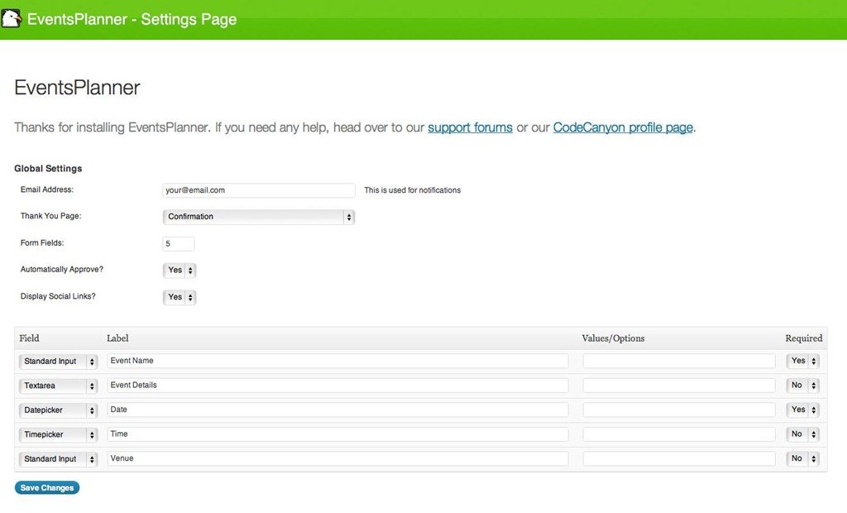Click Values/Options field for Venue row
The height and width of the screenshot is (513, 847).
pos(679,458)
